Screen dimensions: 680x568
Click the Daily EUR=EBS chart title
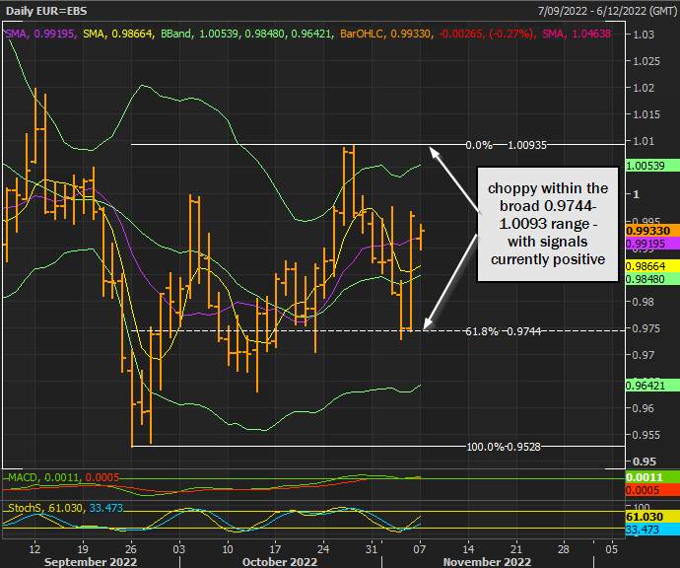pyautogui.click(x=46, y=11)
